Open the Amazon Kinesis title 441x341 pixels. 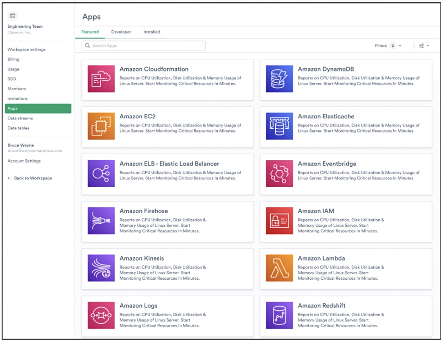(x=142, y=258)
